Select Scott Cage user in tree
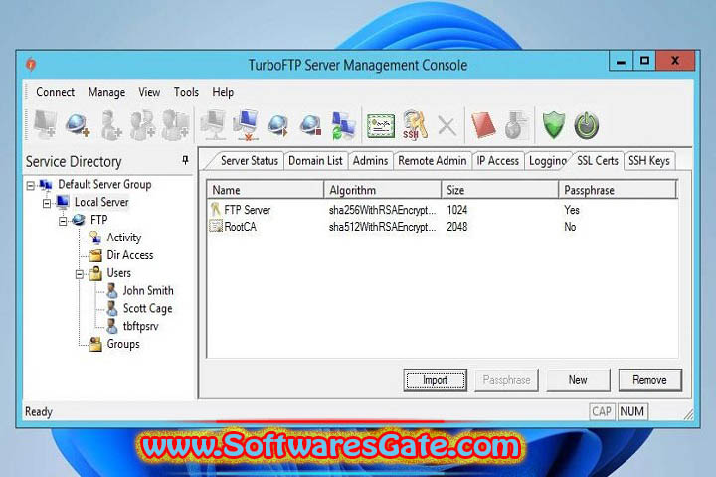 coord(147,309)
